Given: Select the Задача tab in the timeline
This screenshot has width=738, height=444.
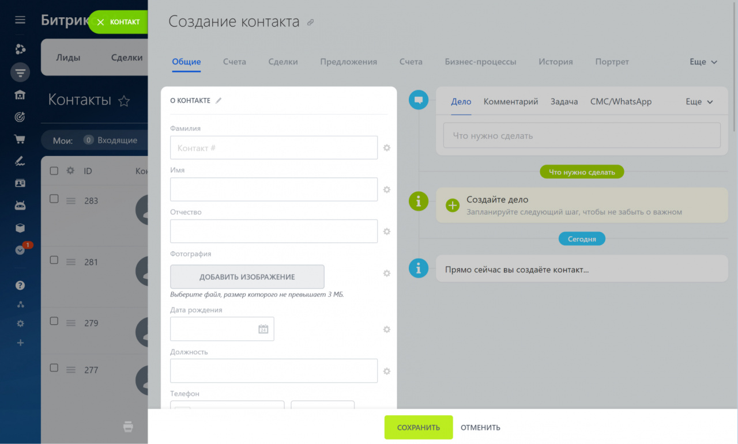Looking at the screenshot, I should 564,101.
